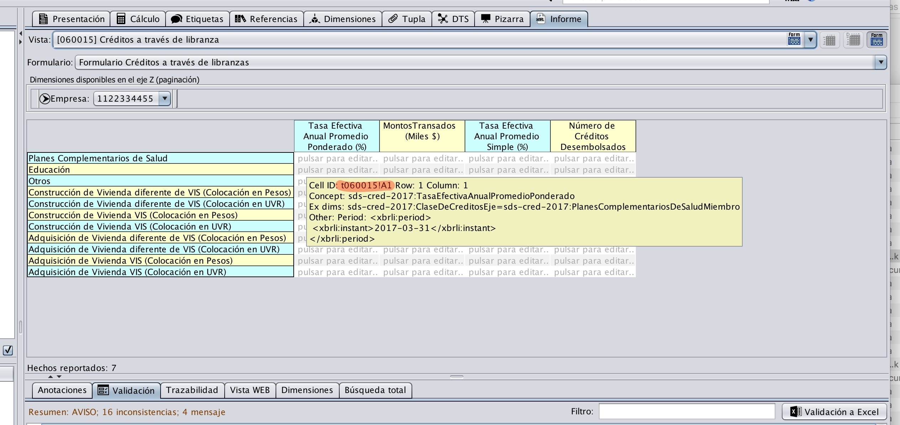This screenshot has height=425, width=900.
Task: Open the Búsqueda total tab
Action: [x=375, y=390]
